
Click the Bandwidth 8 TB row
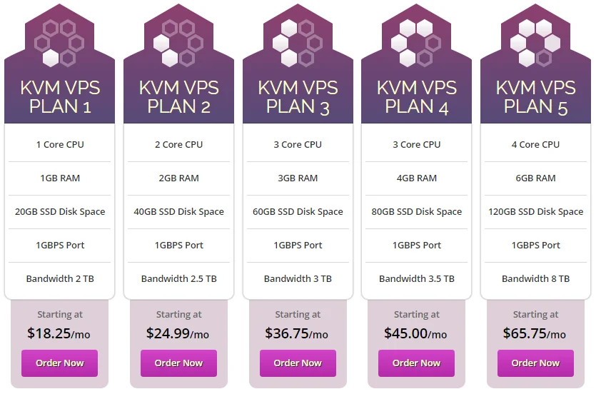coord(535,279)
